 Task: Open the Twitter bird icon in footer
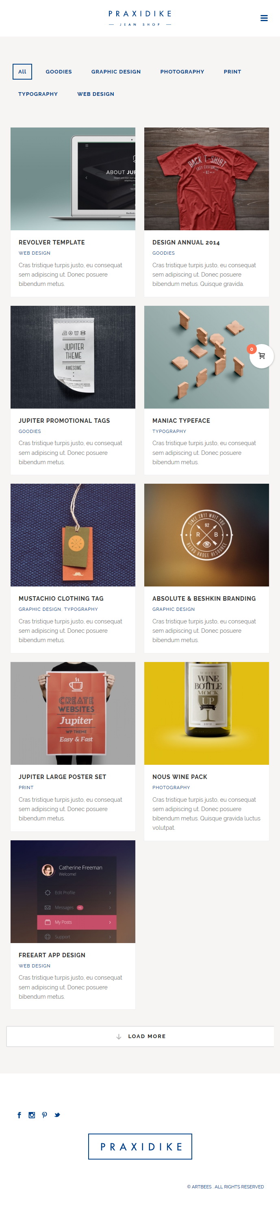(57, 1115)
